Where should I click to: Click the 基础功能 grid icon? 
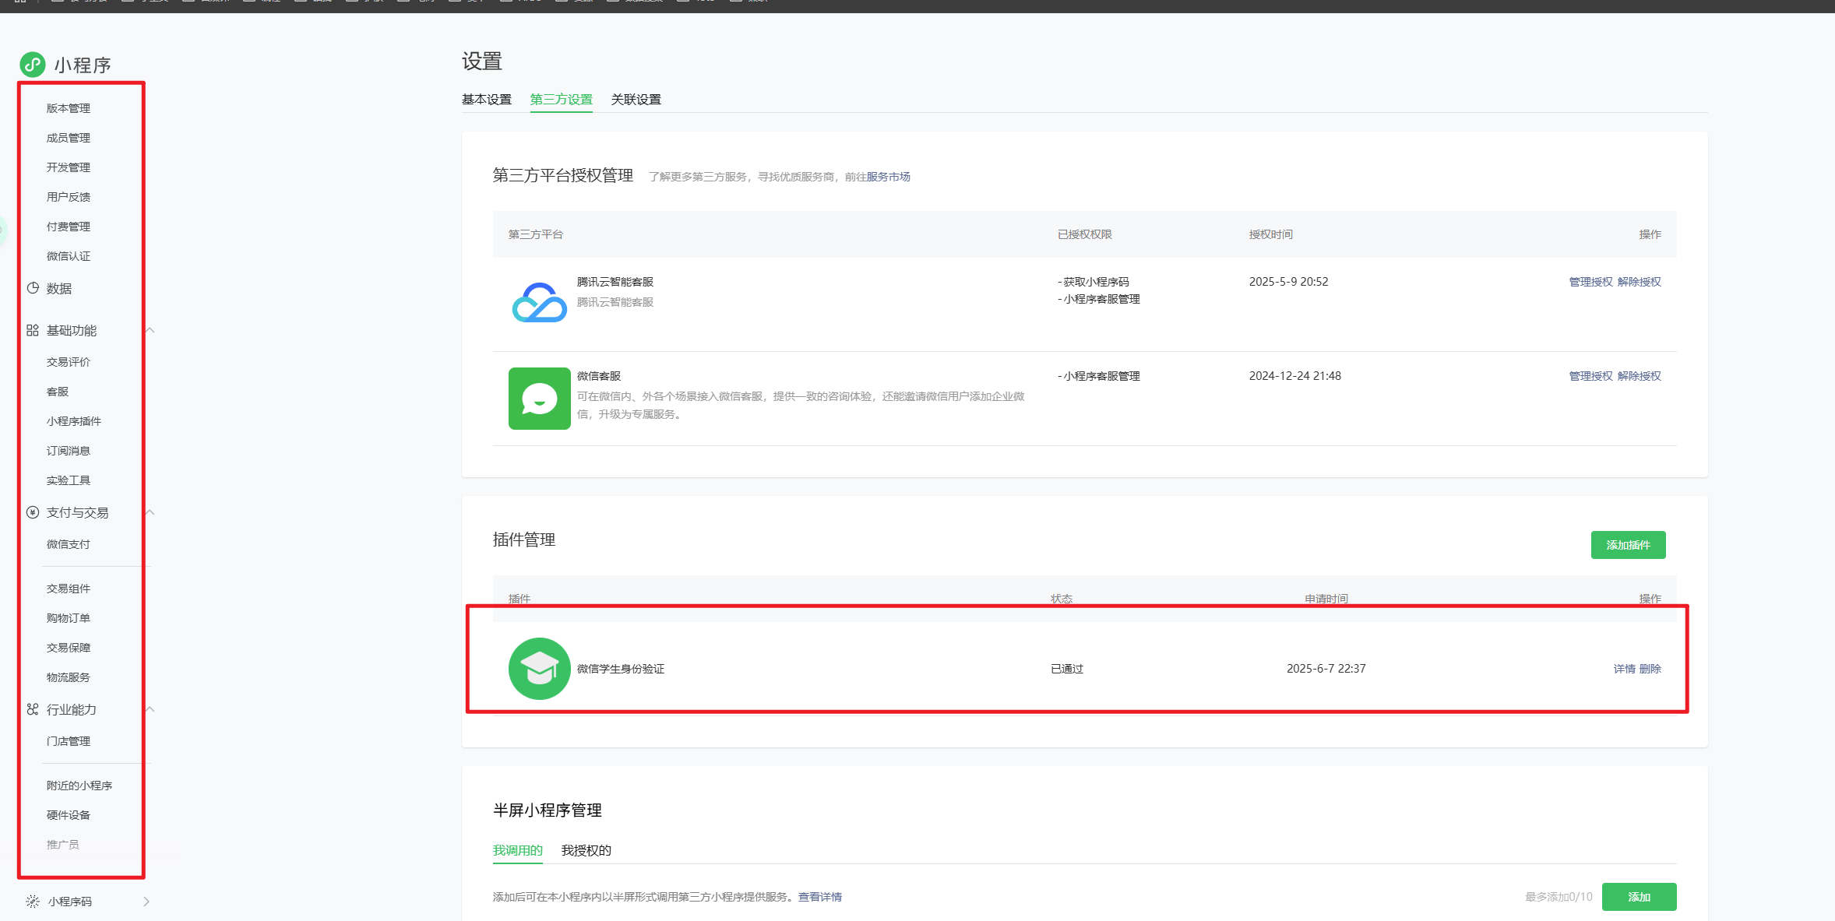point(33,330)
